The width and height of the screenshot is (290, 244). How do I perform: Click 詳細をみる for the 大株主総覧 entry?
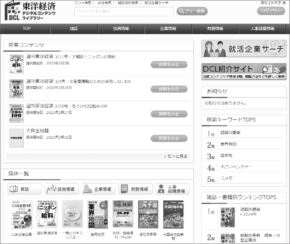[x=169, y=138]
